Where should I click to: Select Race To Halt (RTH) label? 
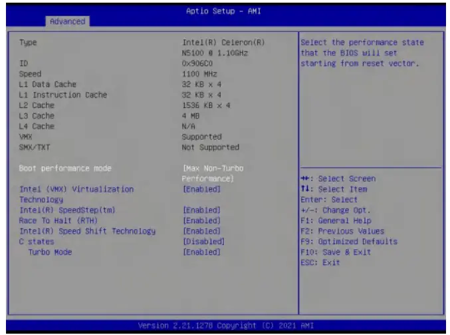point(58,220)
